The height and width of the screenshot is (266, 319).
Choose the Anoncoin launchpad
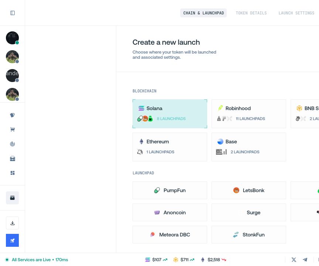coord(170,212)
